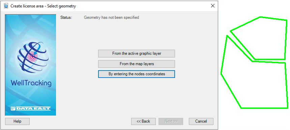Click the dialog's title bar app icon

(x=6, y=6)
